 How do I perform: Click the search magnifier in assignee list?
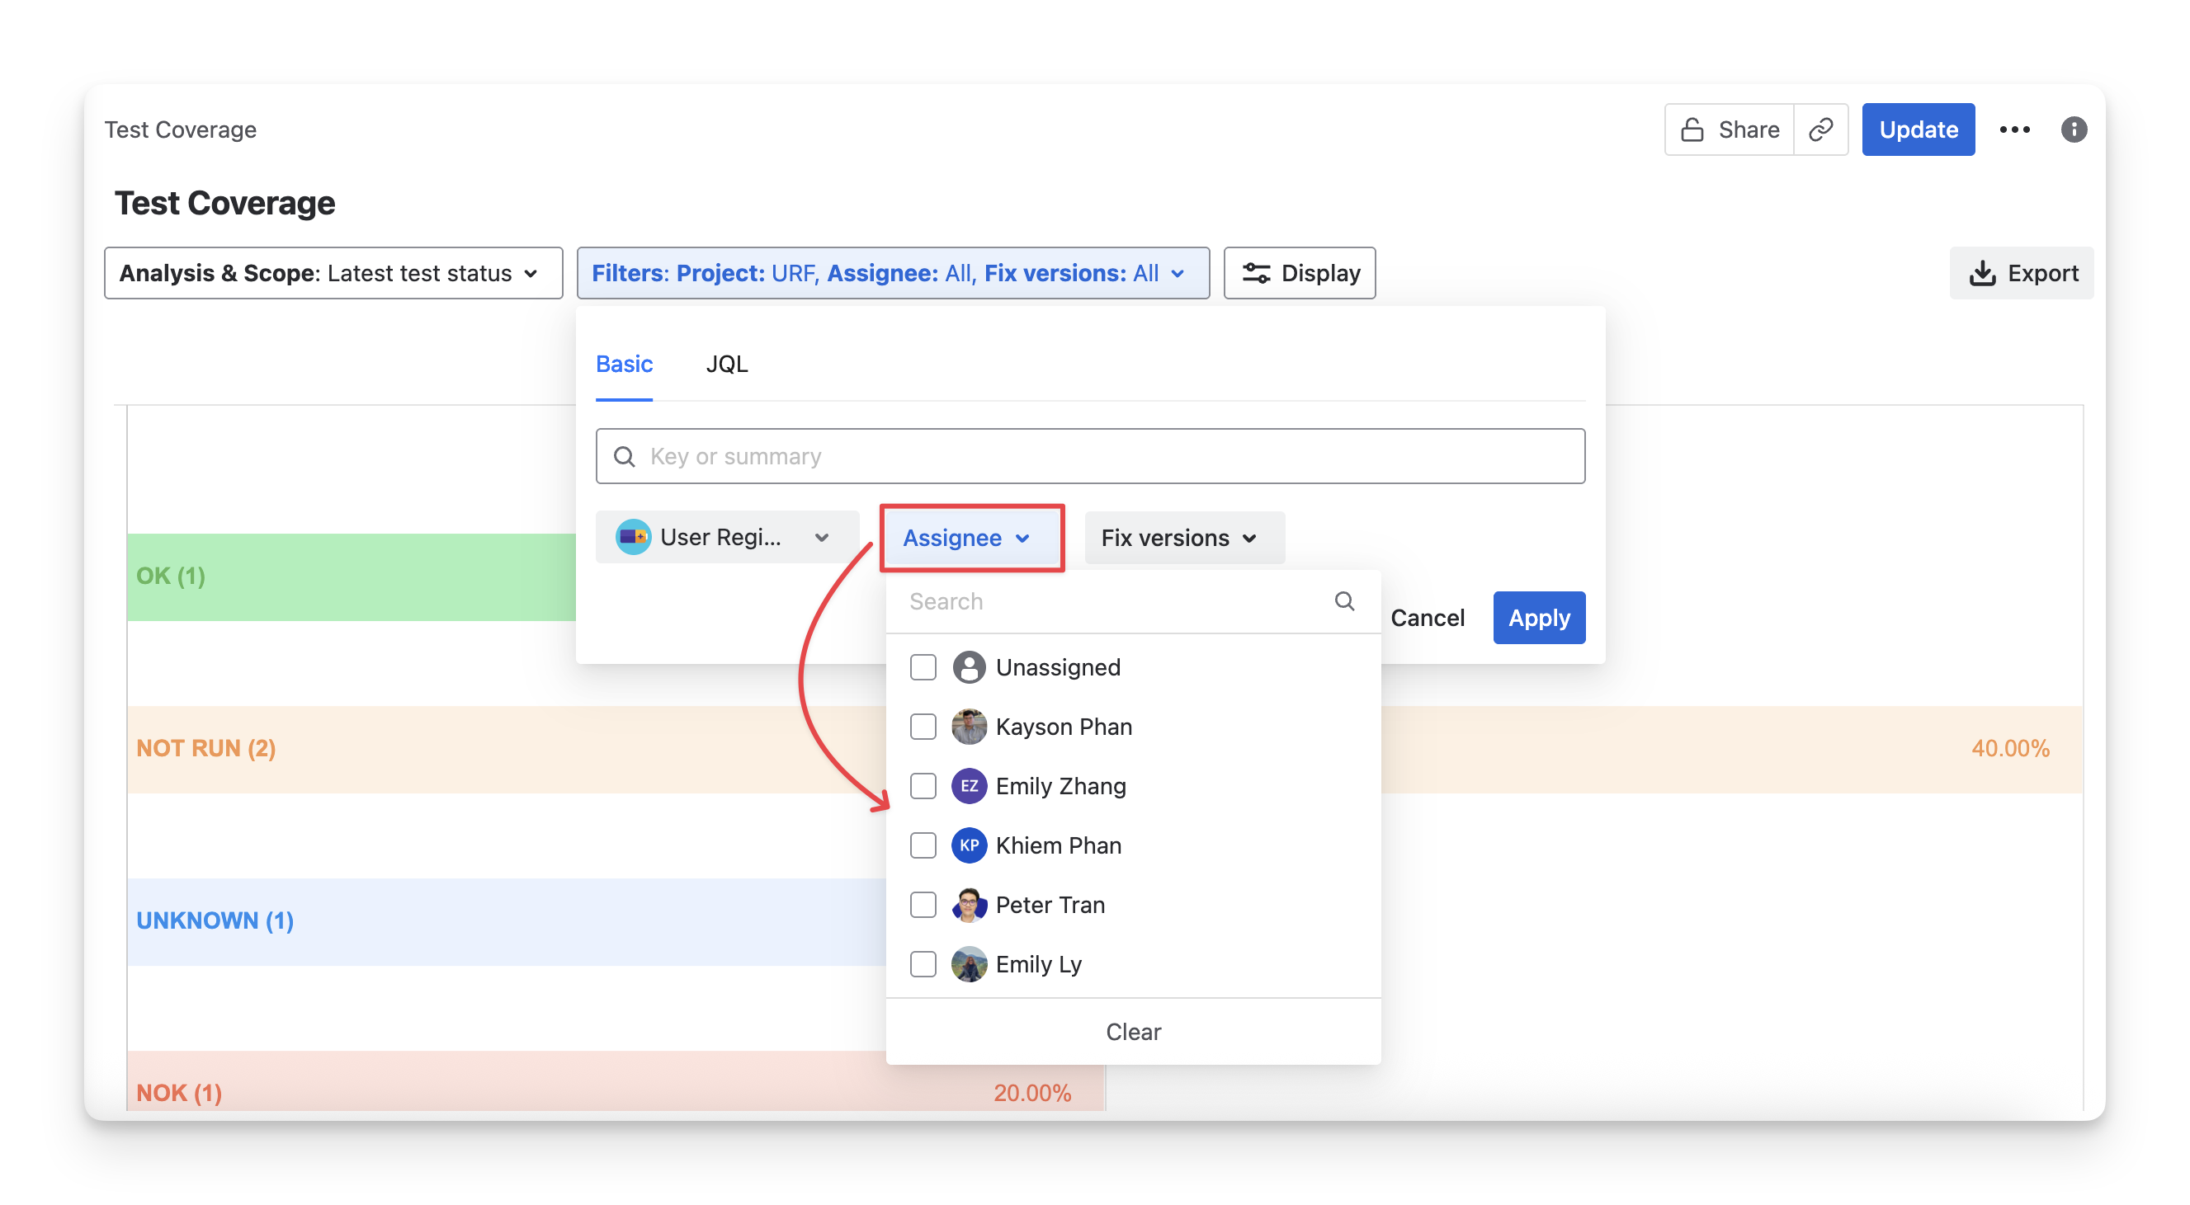click(1344, 601)
